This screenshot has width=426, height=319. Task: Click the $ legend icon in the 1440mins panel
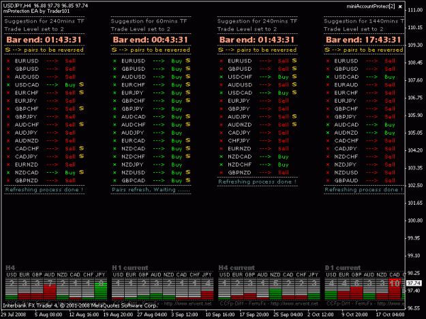pyautogui.click(x=327, y=50)
